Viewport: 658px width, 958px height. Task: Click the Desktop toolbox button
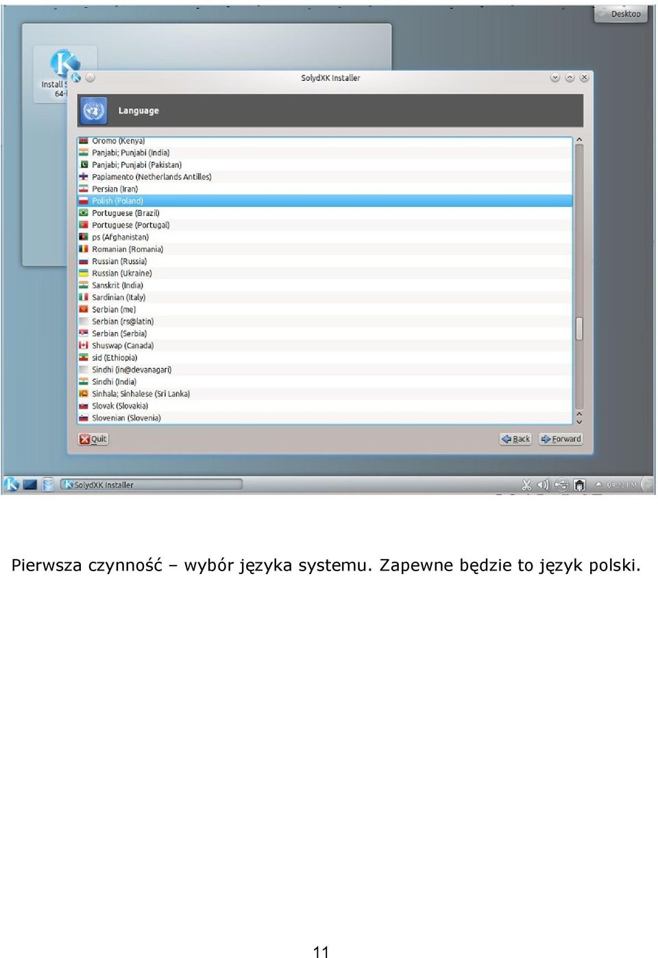click(621, 14)
